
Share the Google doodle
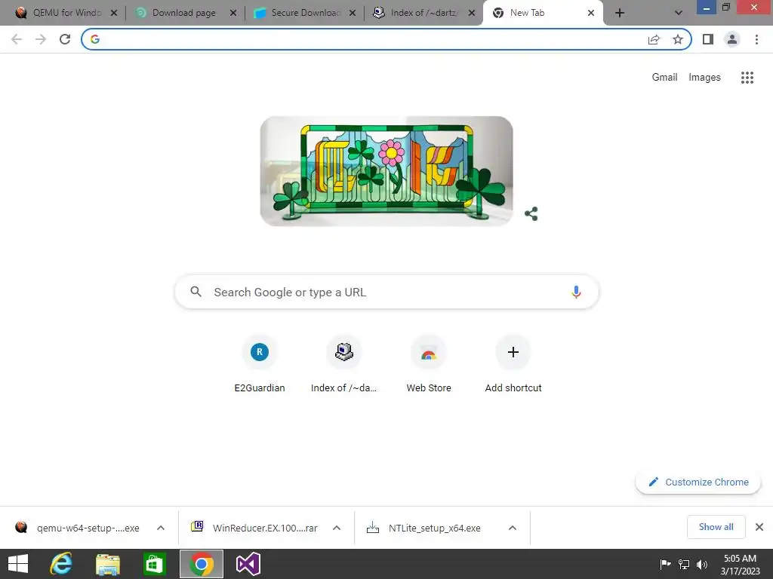[531, 213]
